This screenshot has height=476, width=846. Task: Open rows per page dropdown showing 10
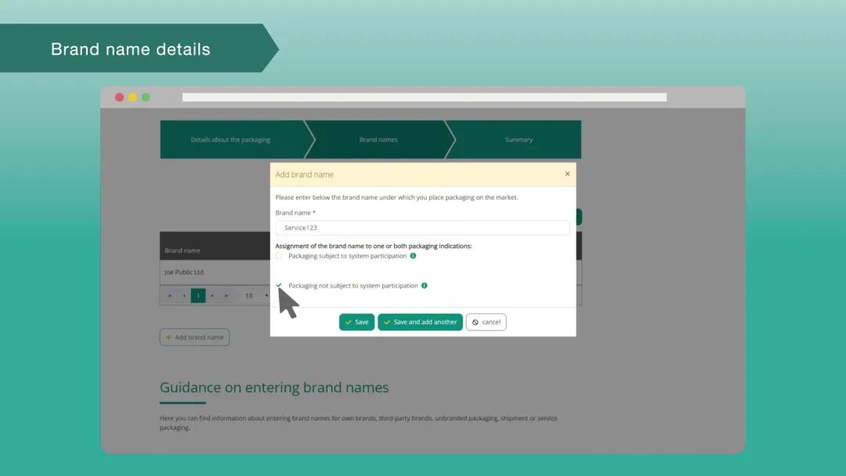click(x=255, y=295)
